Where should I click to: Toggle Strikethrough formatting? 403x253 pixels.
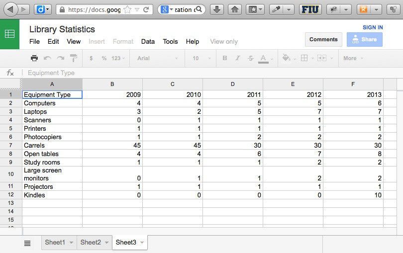point(251,58)
